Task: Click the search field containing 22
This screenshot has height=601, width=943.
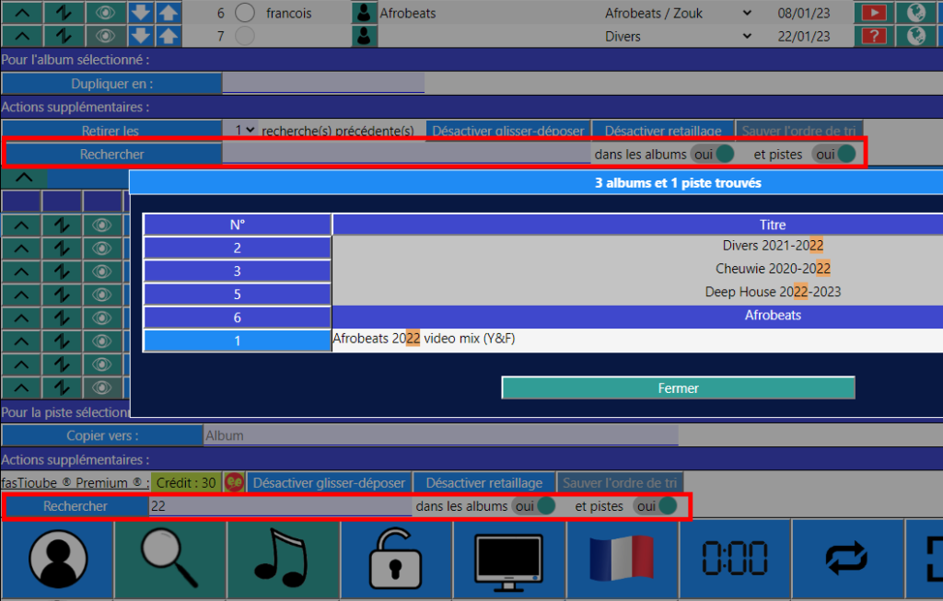Action: pos(280,506)
